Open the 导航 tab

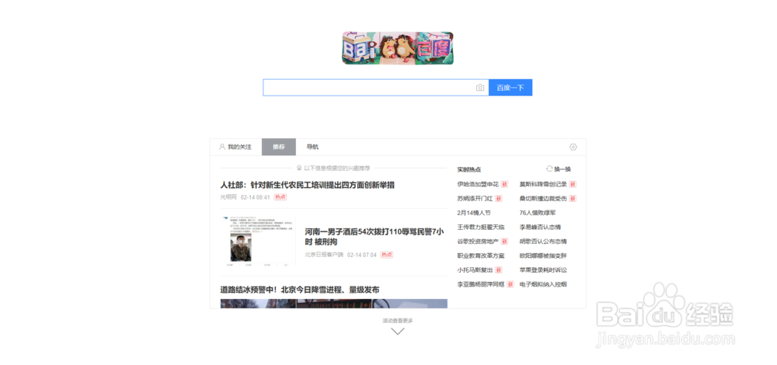[x=312, y=147]
